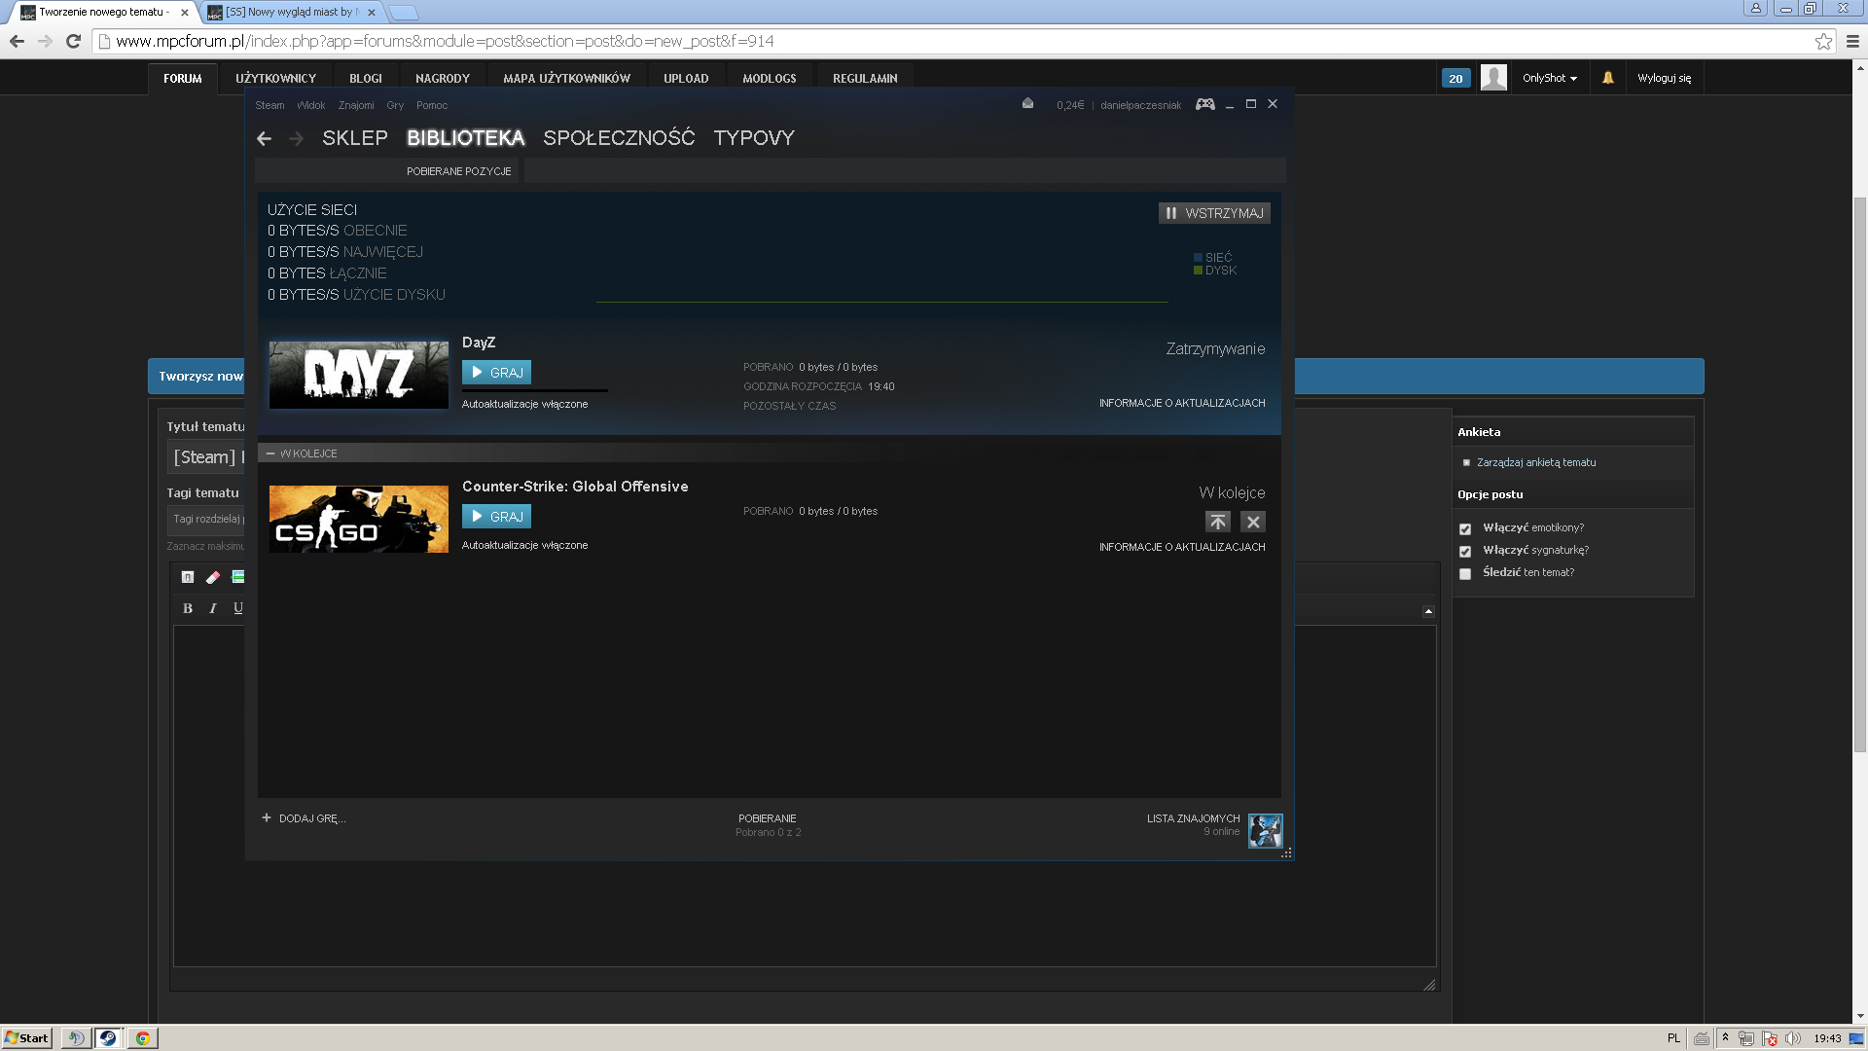This screenshot has width=1868, height=1051.
Task: Open the Znajomi menu
Action: [x=356, y=105]
